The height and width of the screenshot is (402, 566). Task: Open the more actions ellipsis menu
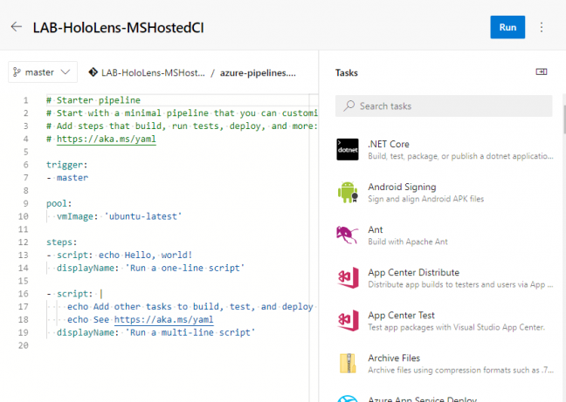click(x=542, y=27)
